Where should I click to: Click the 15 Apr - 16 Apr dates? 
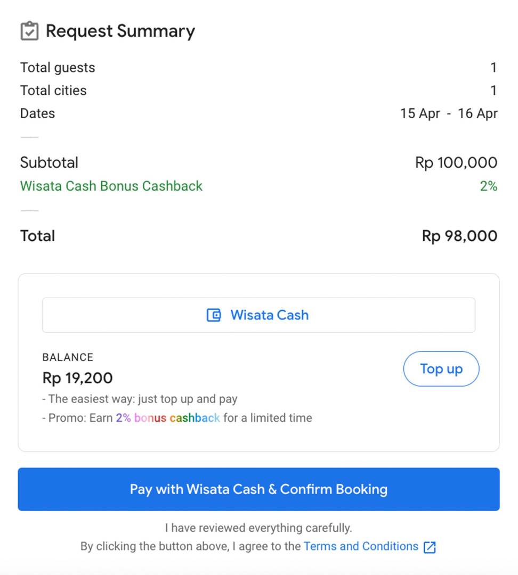[x=449, y=113]
